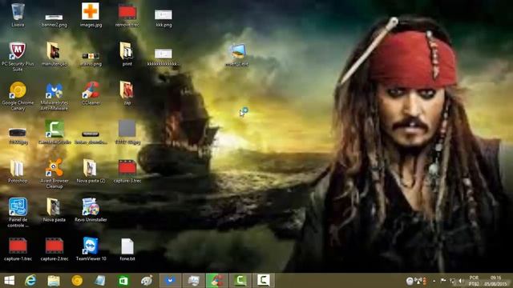The height and width of the screenshot is (288, 513).
Task: Show hidden system tray icons
Action: pyautogui.click(x=434, y=281)
